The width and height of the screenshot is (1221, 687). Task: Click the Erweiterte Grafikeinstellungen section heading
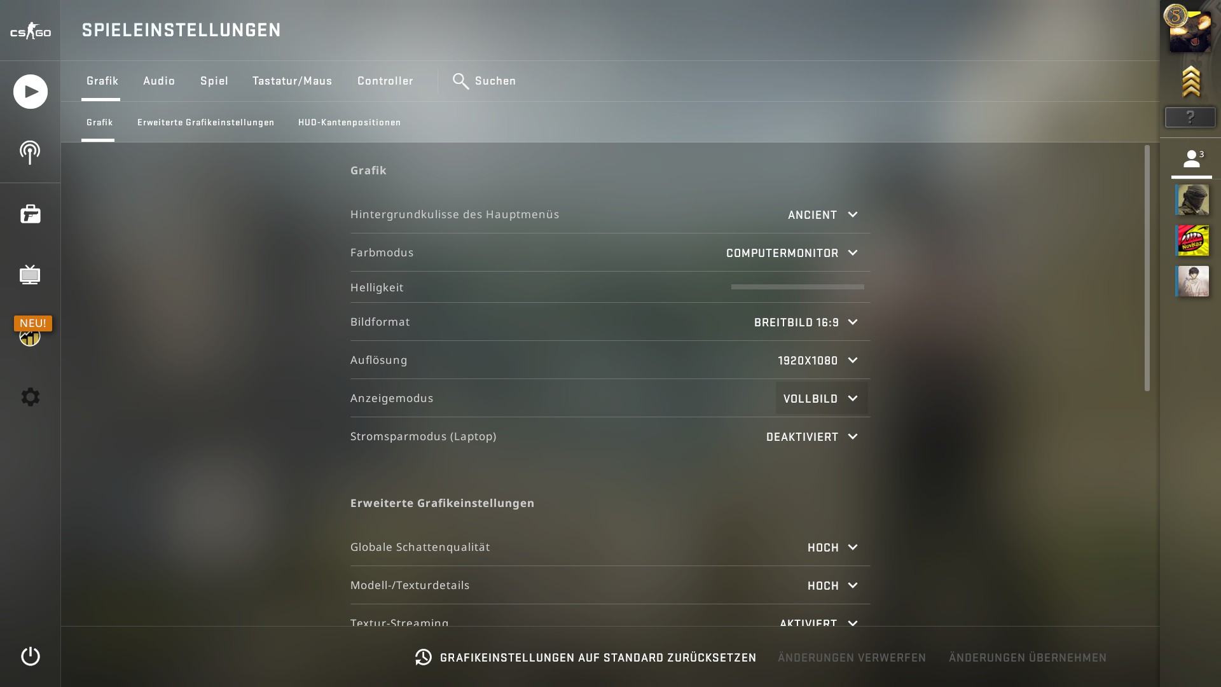click(442, 503)
